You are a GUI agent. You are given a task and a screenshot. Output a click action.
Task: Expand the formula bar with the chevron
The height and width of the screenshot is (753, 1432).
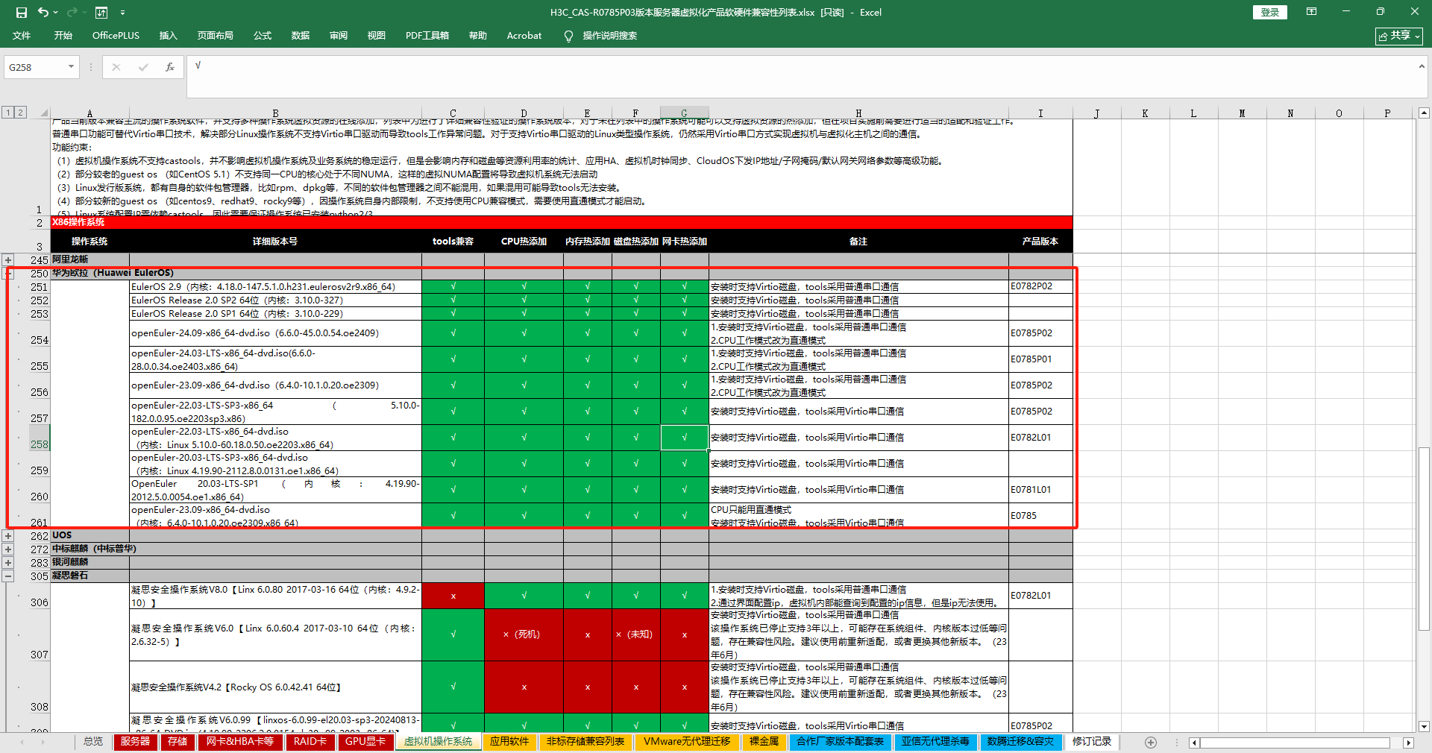coord(1422,66)
